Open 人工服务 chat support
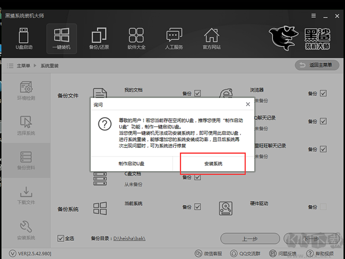The width and height of the screenshot is (345, 259). [174, 39]
